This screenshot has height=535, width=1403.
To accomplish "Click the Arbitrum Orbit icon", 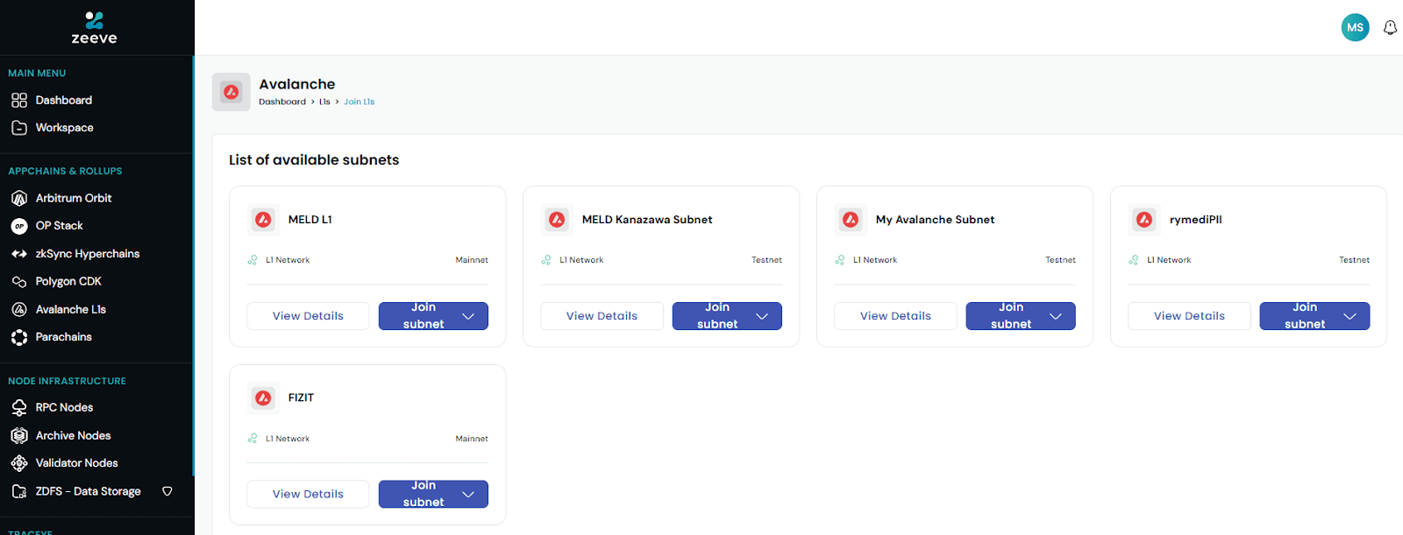I will tap(19, 199).
